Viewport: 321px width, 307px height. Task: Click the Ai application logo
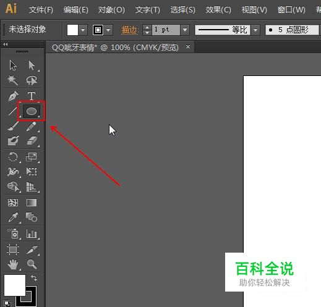pyautogui.click(x=11, y=9)
